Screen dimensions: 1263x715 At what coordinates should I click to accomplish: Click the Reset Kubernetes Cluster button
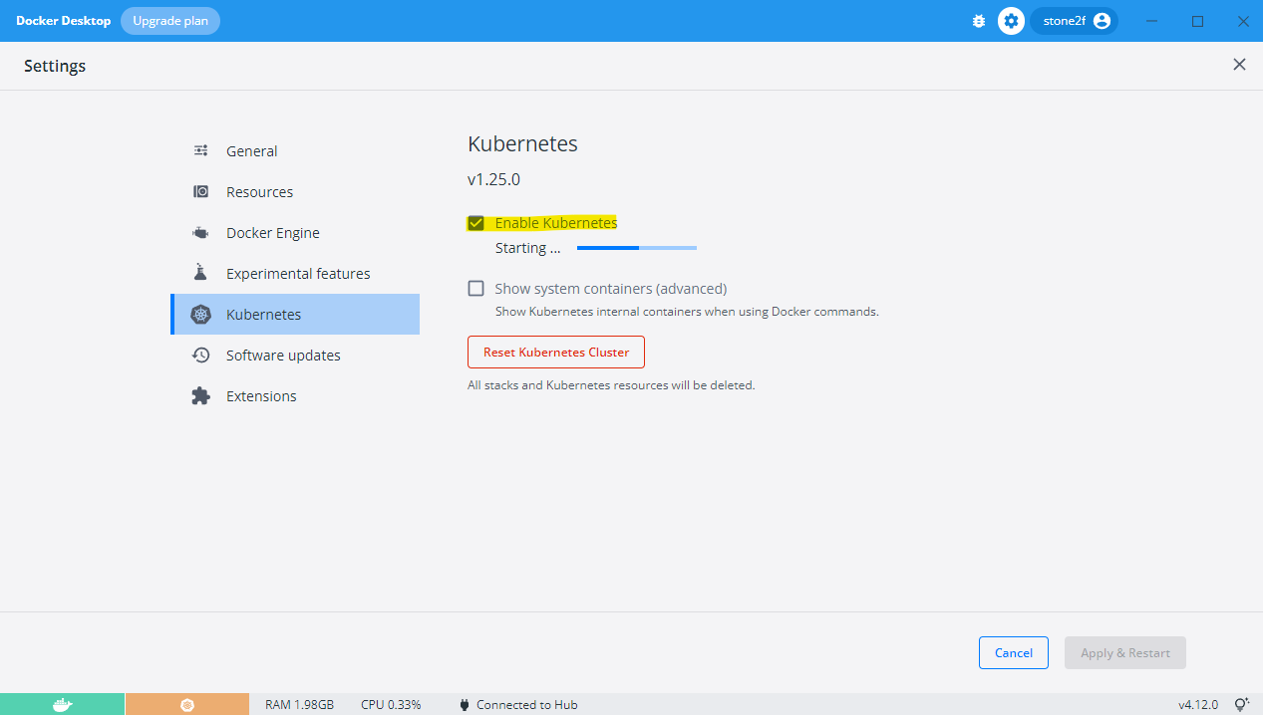(556, 353)
